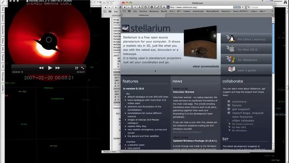Image resolution: width=289 pixels, height=163 pixels.
Task: Make text bigger in Stellarium Safari window
Action: [140, 7]
